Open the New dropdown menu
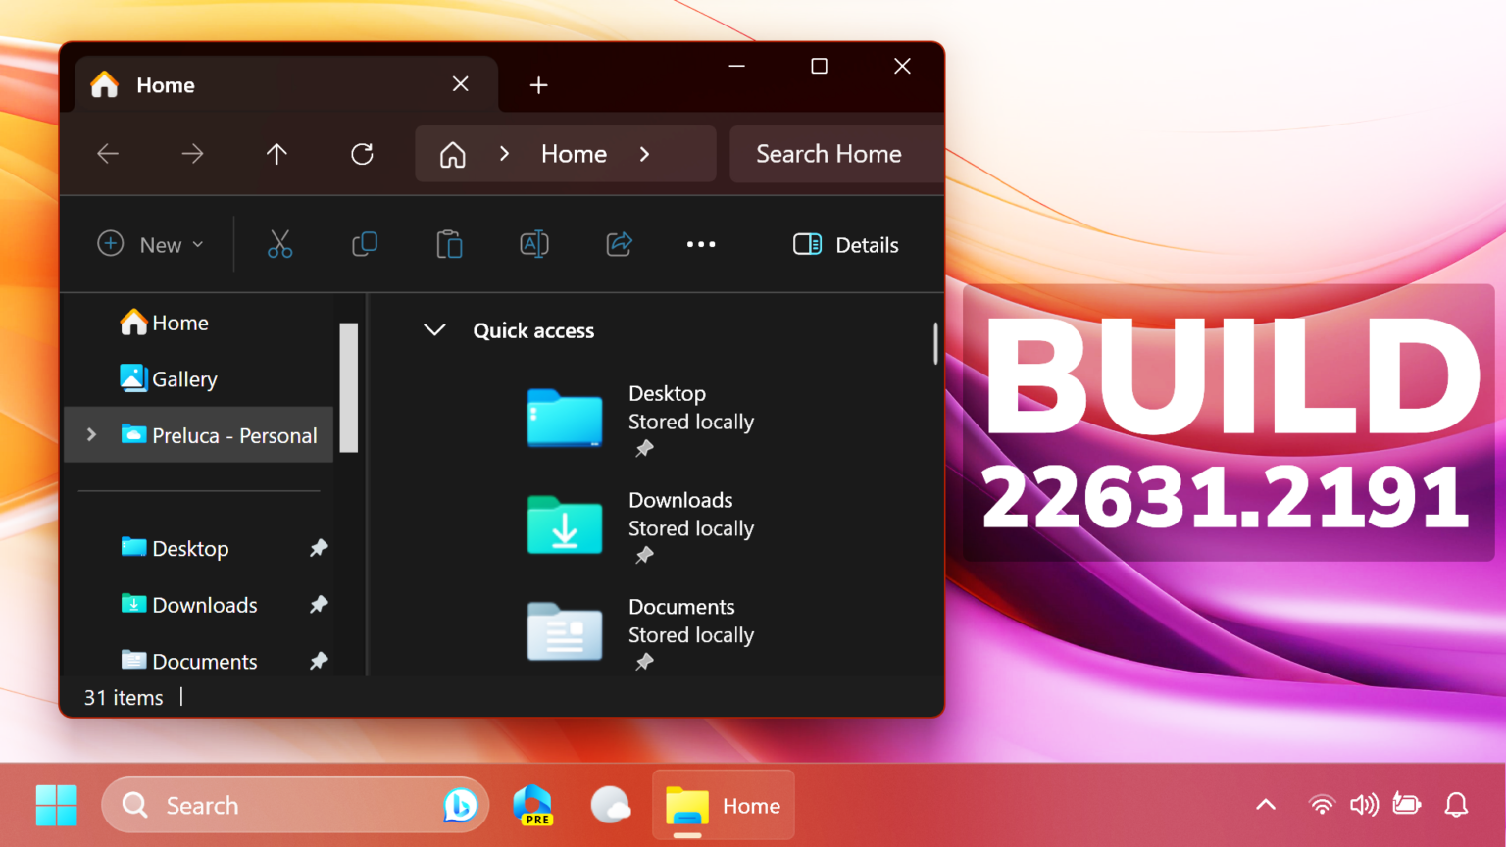This screenshot has height=847, width=1506. [x=151, y=245]
